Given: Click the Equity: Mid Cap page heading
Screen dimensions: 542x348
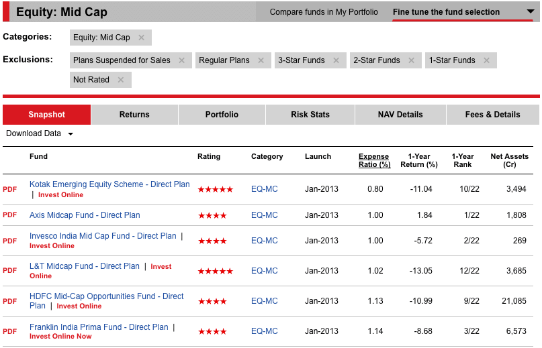Looking at the screenshot, I should point(62,12).
